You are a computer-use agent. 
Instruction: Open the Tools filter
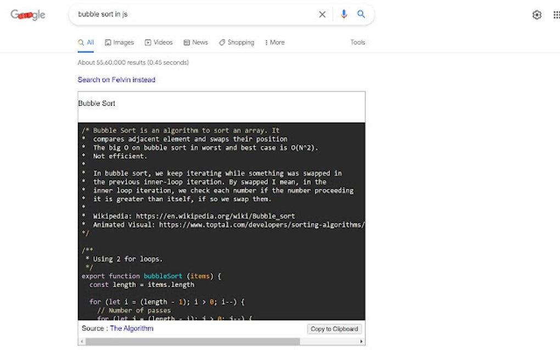point(357,42)
